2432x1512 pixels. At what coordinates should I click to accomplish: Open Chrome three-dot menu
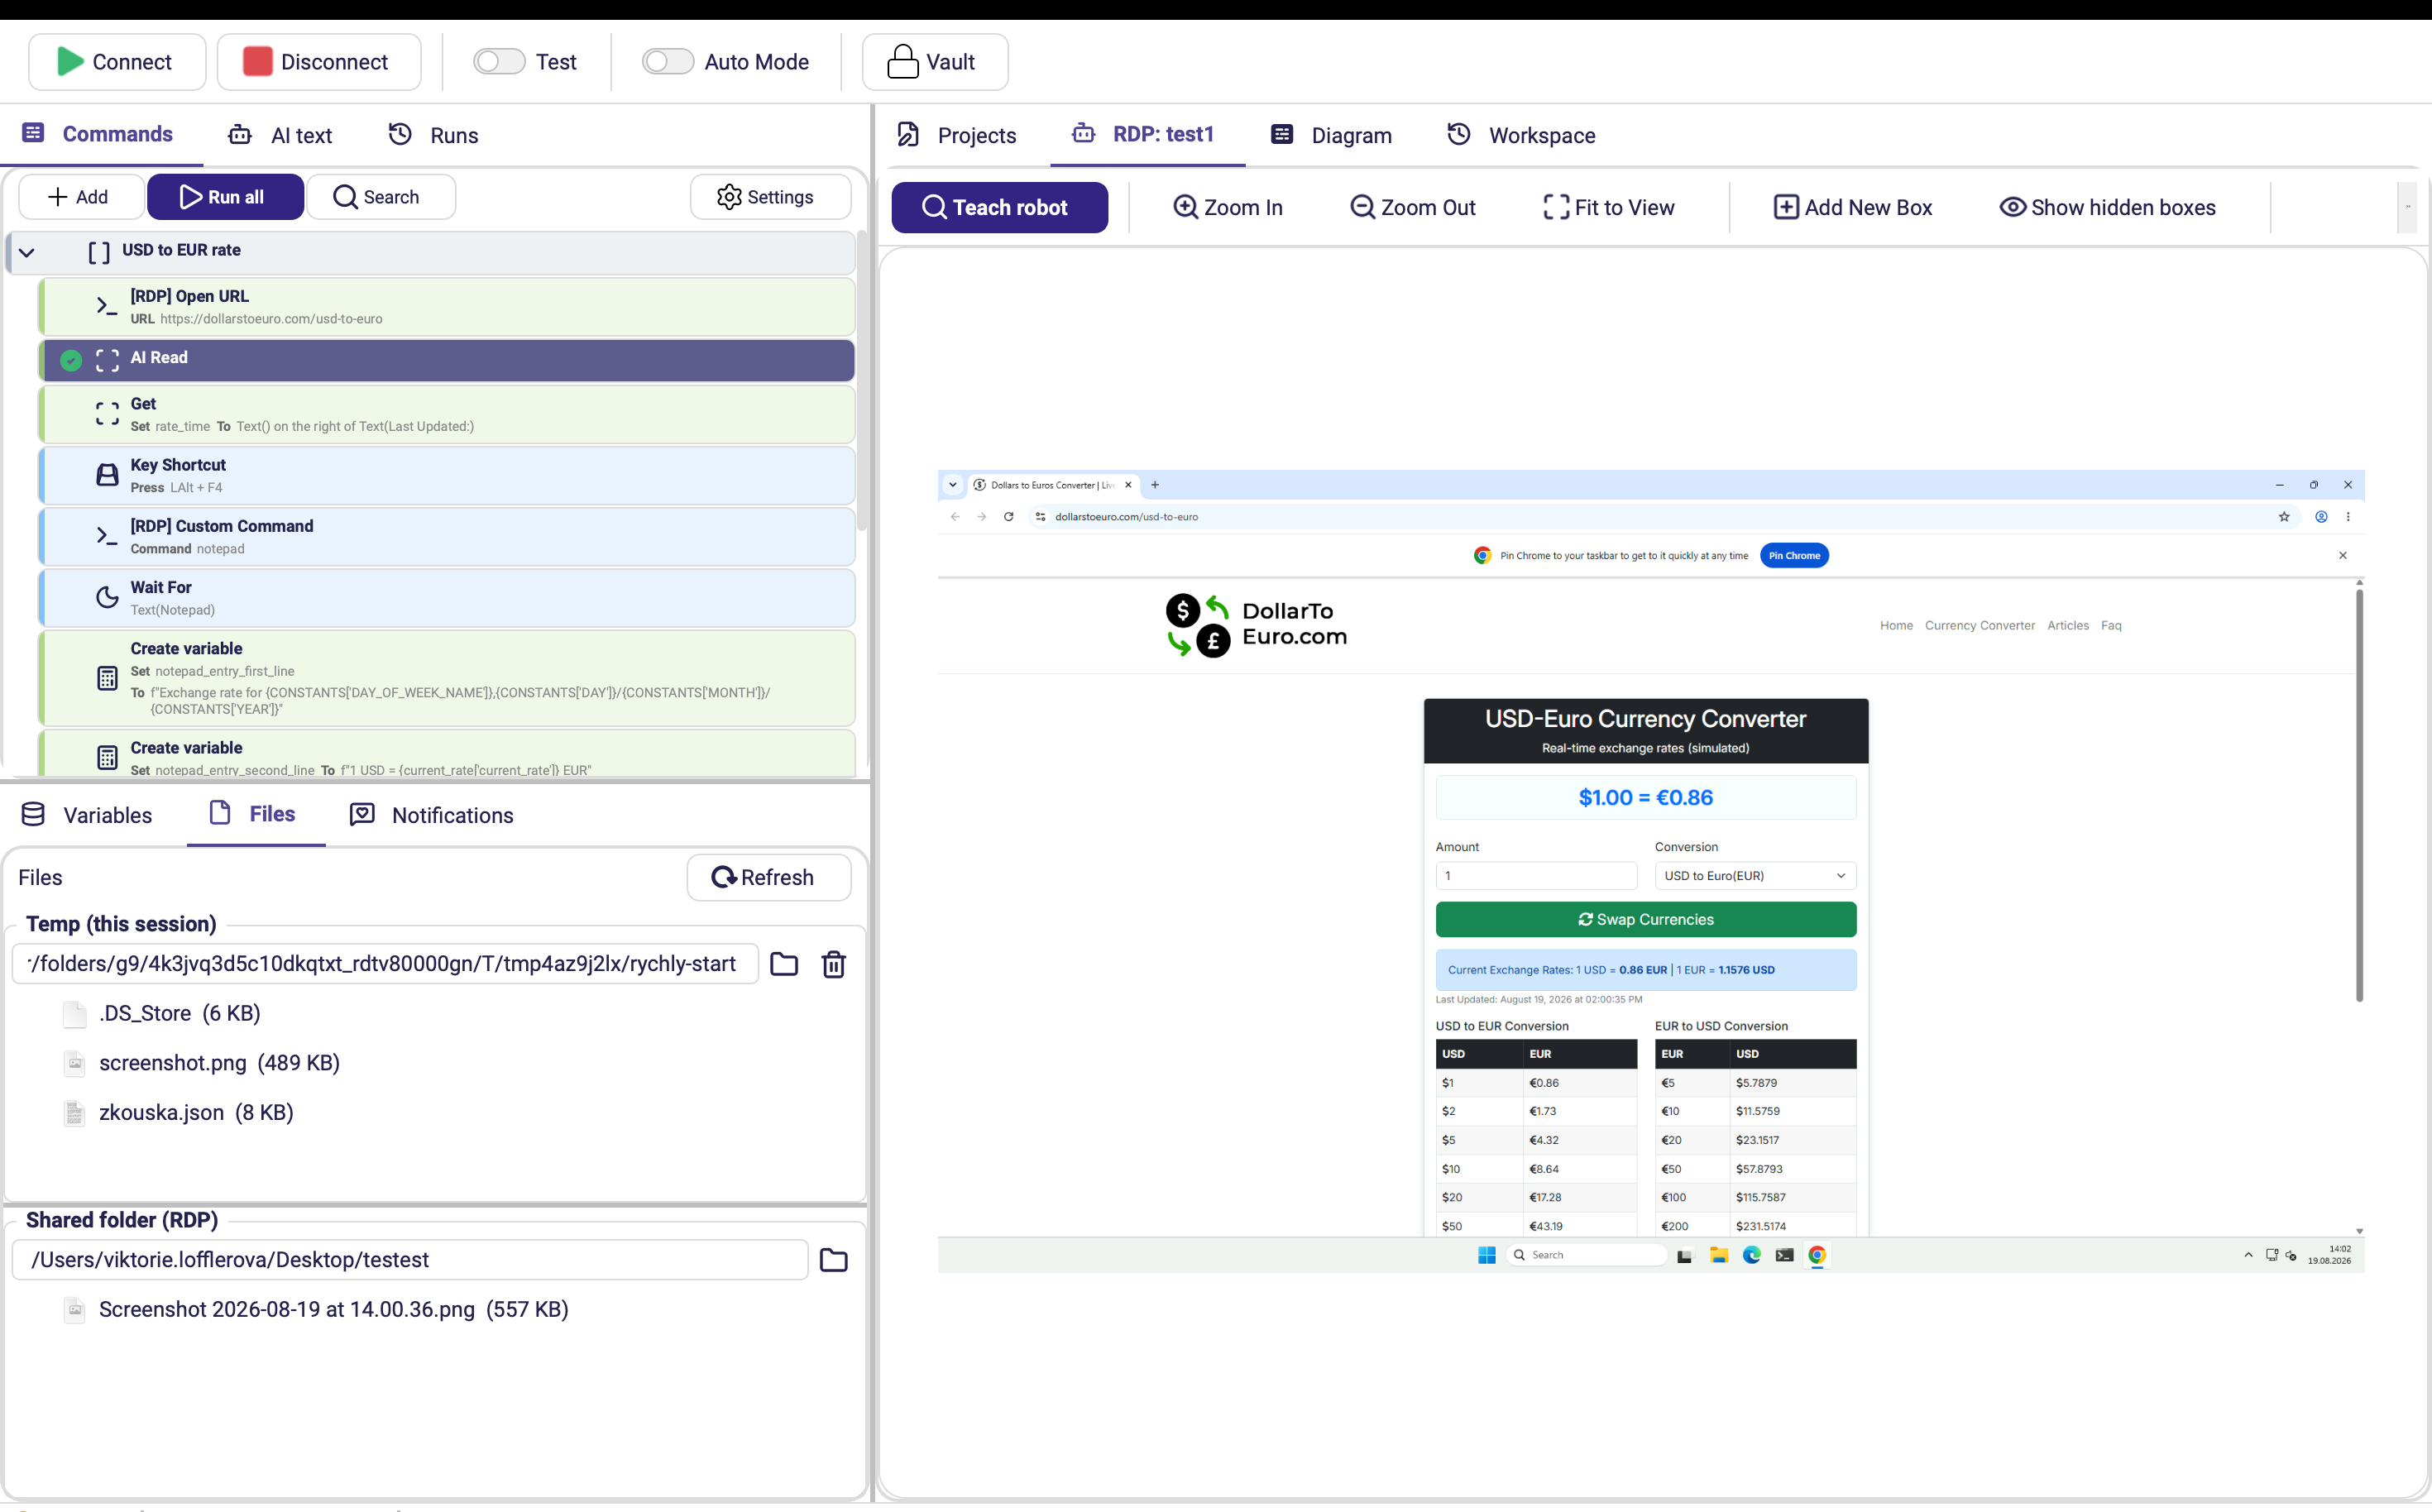[2348, 517]
